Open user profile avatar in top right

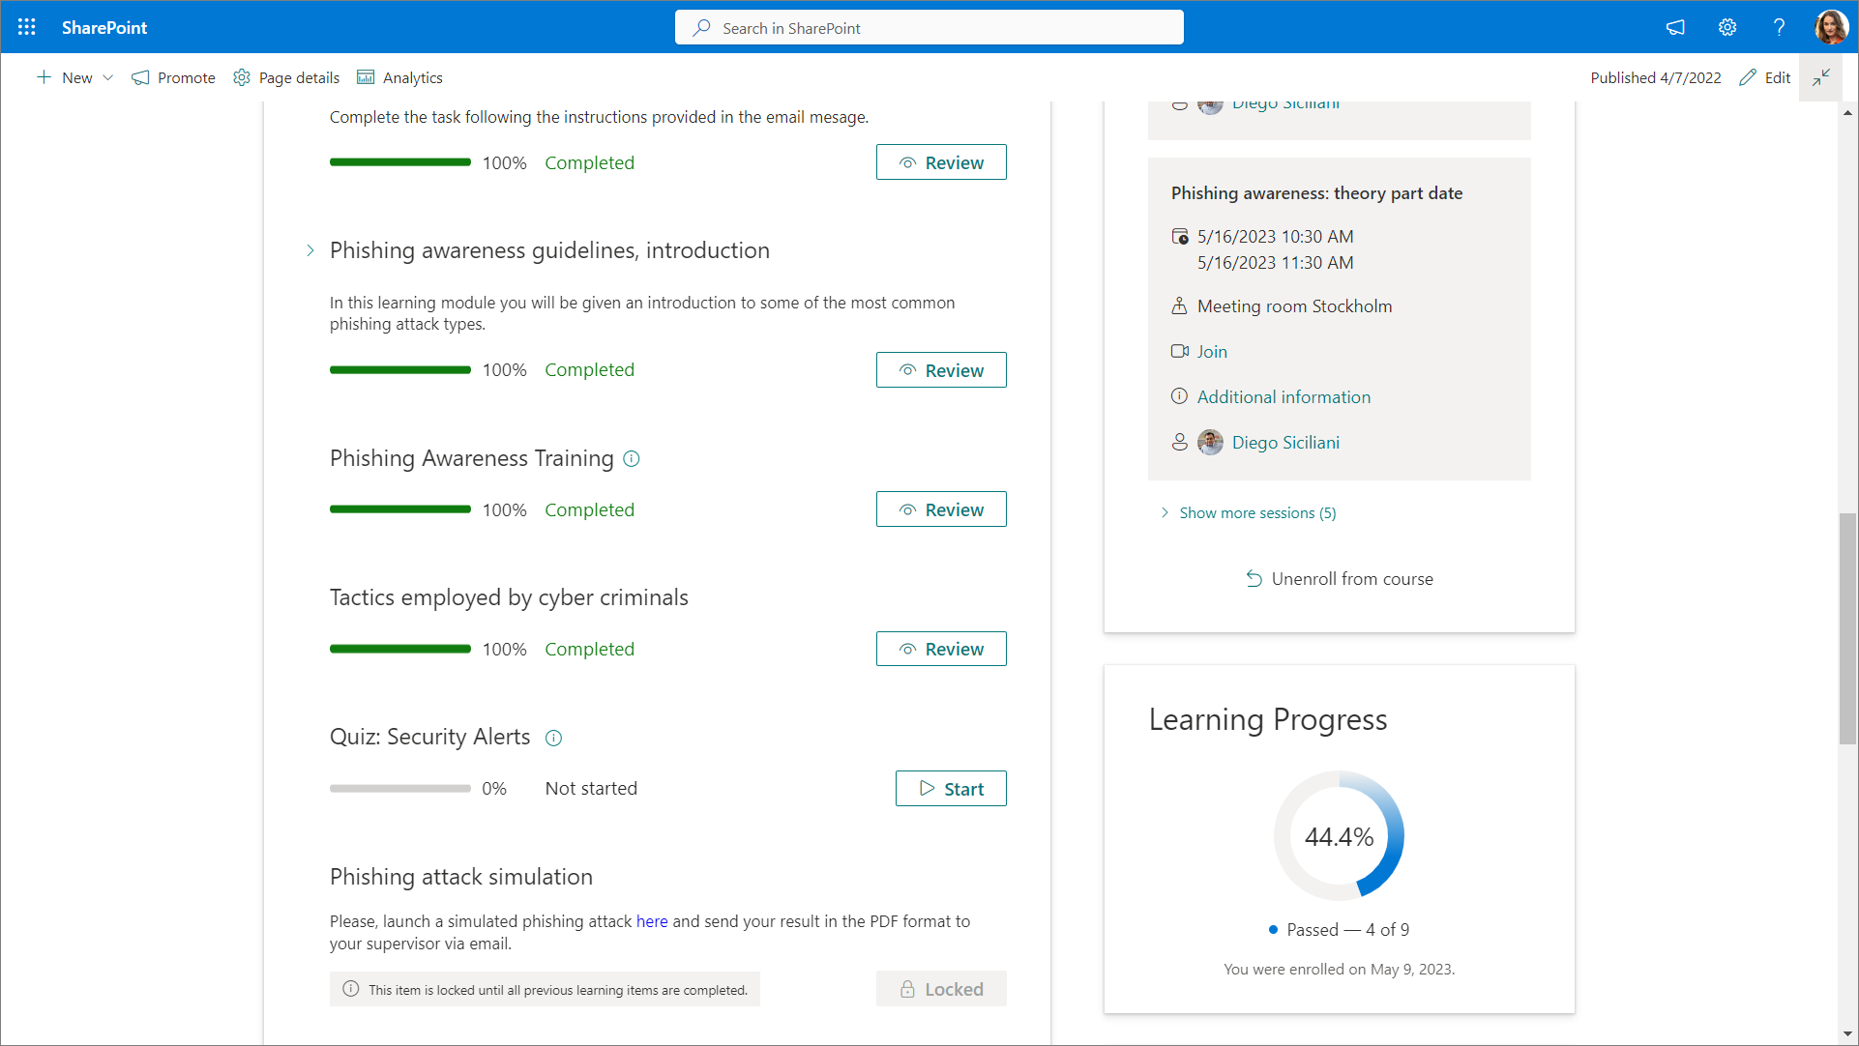1830,27
